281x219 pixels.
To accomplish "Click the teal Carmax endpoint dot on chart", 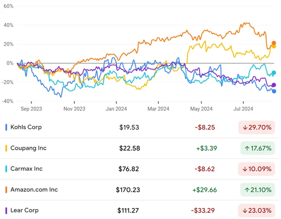I will (274, 73).
